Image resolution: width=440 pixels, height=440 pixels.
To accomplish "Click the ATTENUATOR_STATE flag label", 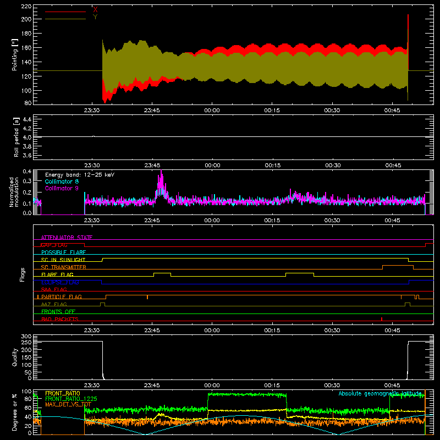I will pyautogui.click(x=67, y=238).
